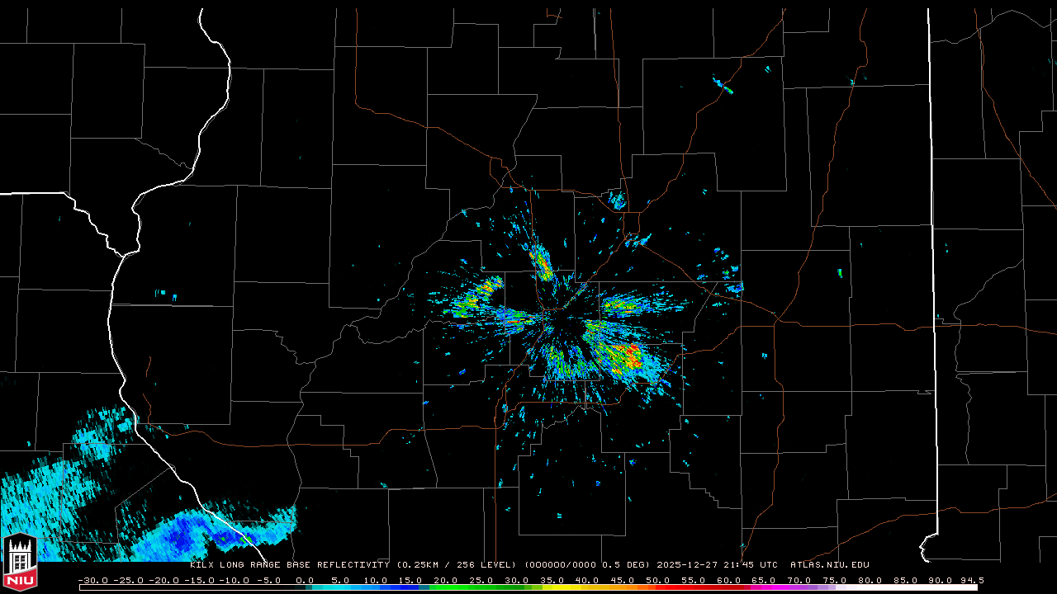Click the NIU castle logo icon
Viewport: 1057px width, 594px height.
[x=20, y=563]
